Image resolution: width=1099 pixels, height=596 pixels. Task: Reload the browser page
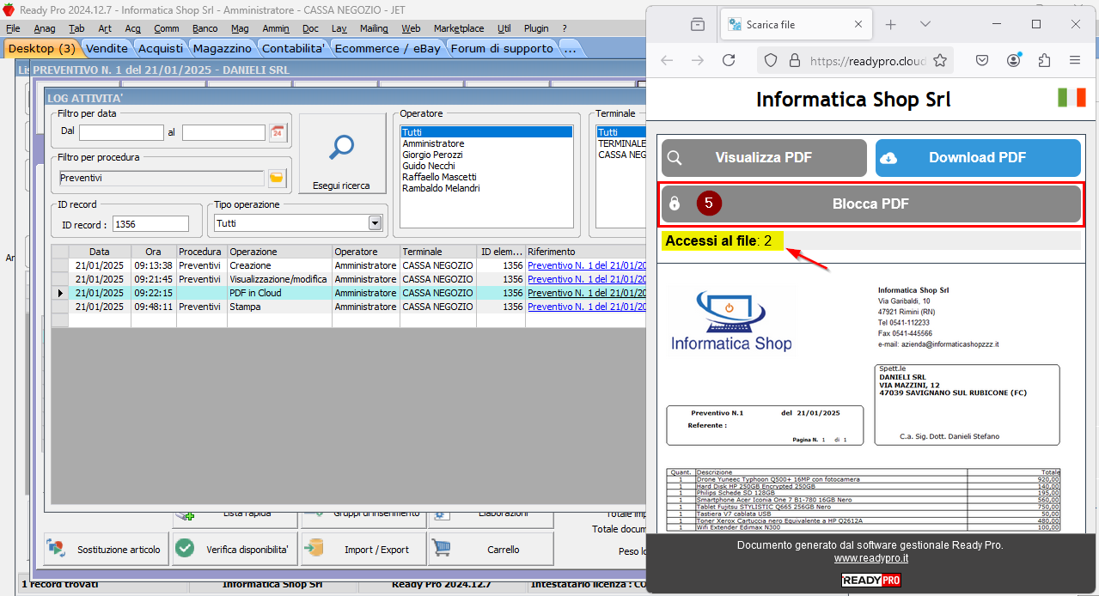(729, 60)
